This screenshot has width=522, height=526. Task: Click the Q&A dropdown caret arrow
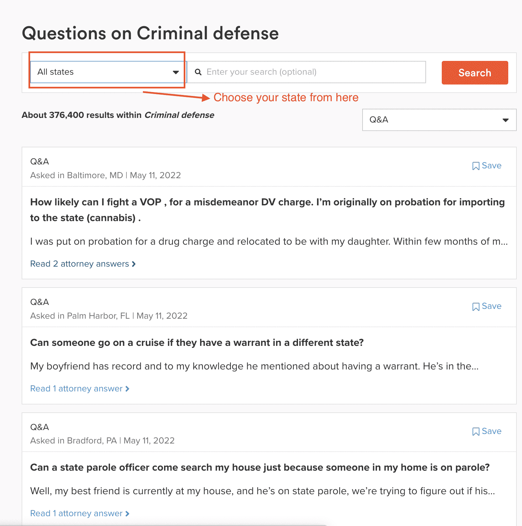tap(506, 120)
